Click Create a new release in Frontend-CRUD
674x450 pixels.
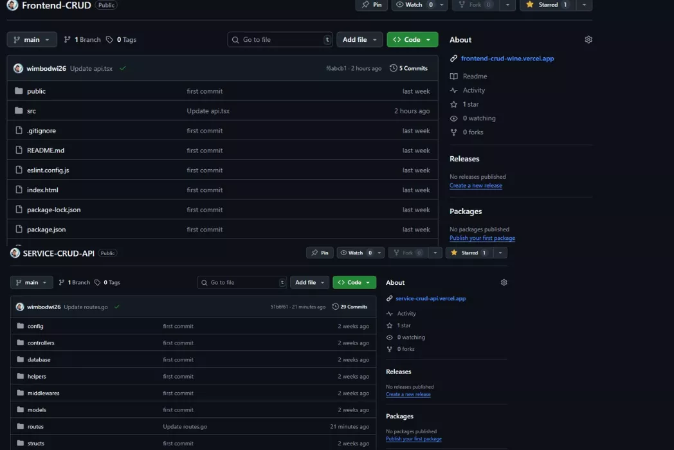click(476, 186)
